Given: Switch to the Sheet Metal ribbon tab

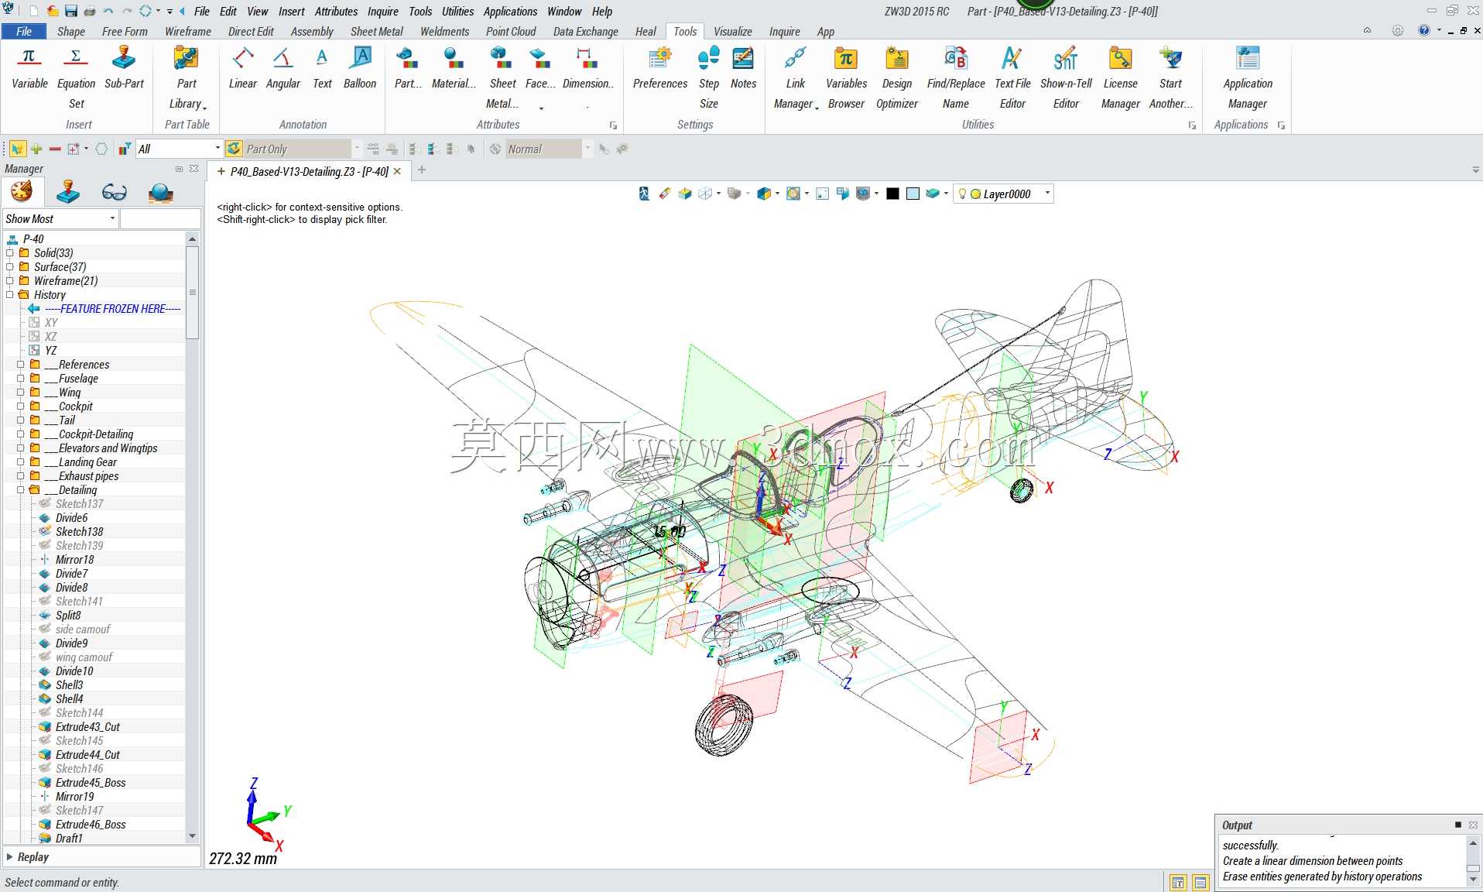Looking at the screenshot, I should click(x=377, y=32).
